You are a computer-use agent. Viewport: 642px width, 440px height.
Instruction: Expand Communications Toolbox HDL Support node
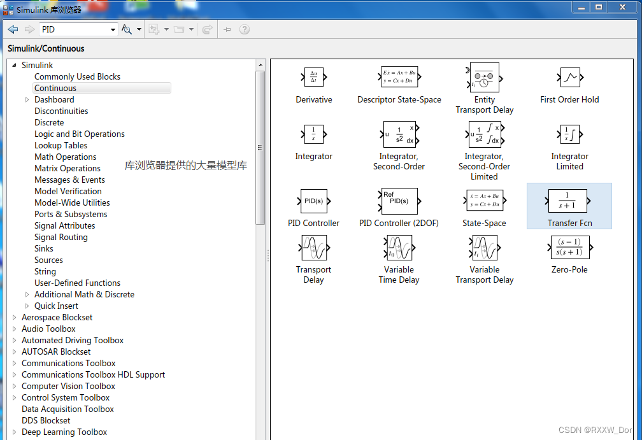[x=14, y=374]
